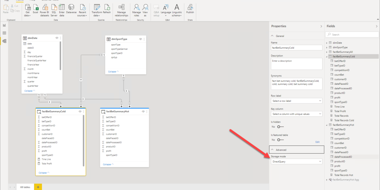The height and width of the screenshot is (190, 380).
Task: Open more options on factBetSummaryCold table
Action: coord(83,112)
